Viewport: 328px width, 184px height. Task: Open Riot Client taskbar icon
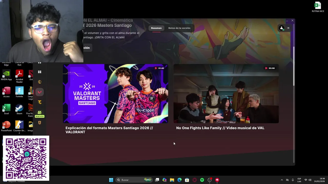coord(217,180)
